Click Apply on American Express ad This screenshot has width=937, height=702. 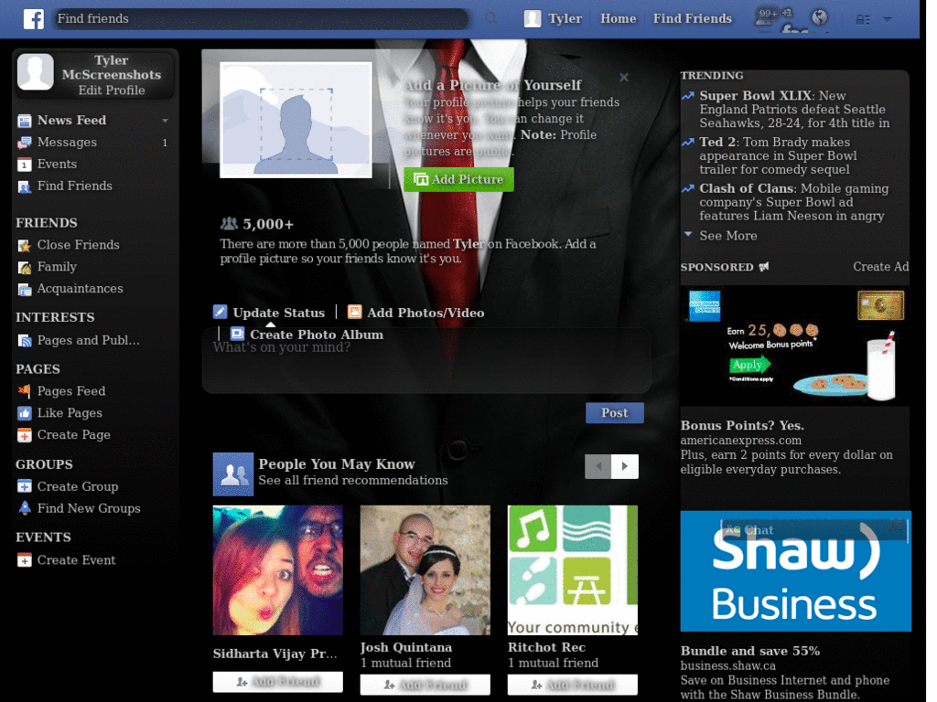(x=749, y=364)
